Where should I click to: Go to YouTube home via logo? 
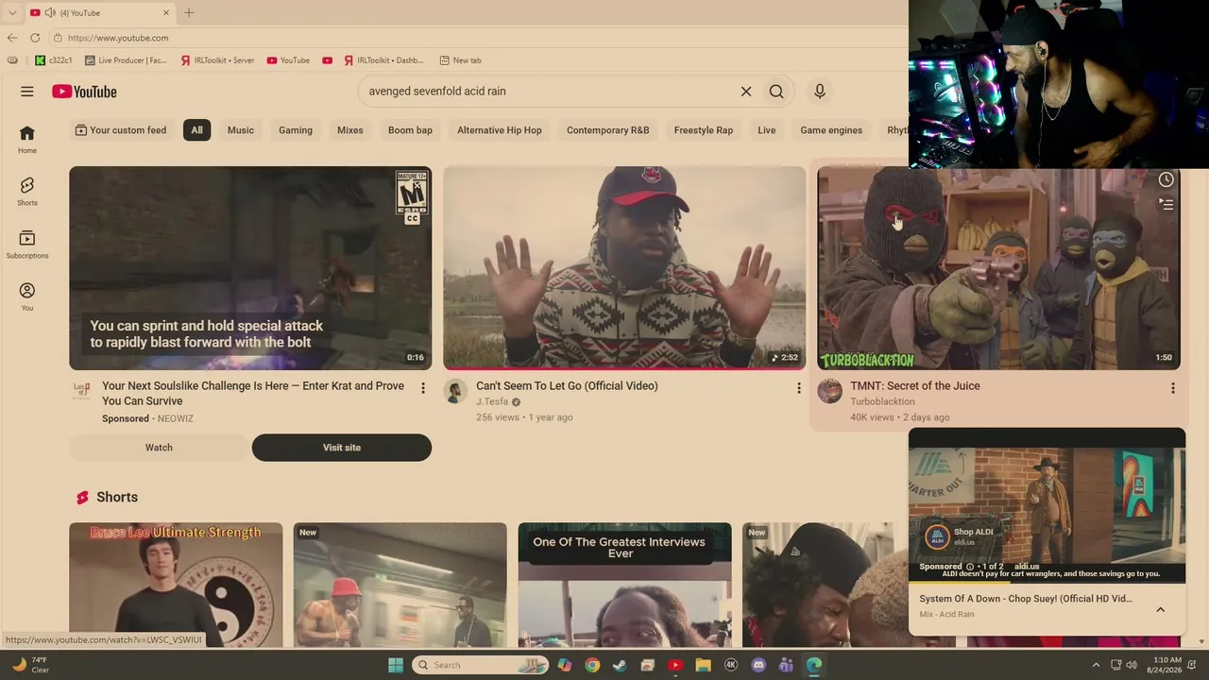click(84, 92)
